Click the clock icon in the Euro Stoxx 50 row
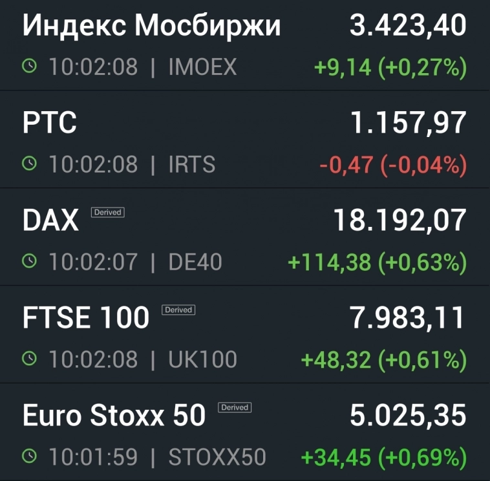 [x=30, y=457]
